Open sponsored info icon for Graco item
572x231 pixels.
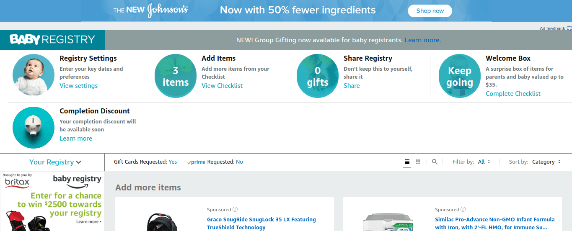point(235,209)
